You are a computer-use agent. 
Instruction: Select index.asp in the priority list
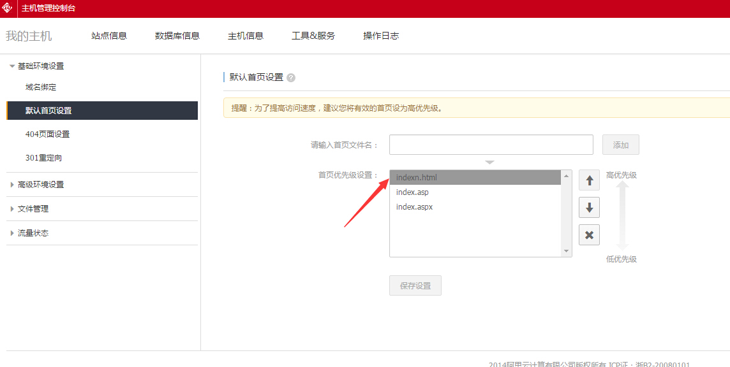coord(412,192)
